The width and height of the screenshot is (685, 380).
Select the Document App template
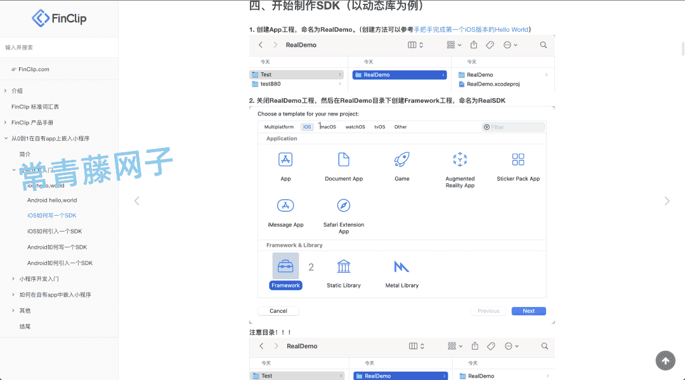(344, 167)
